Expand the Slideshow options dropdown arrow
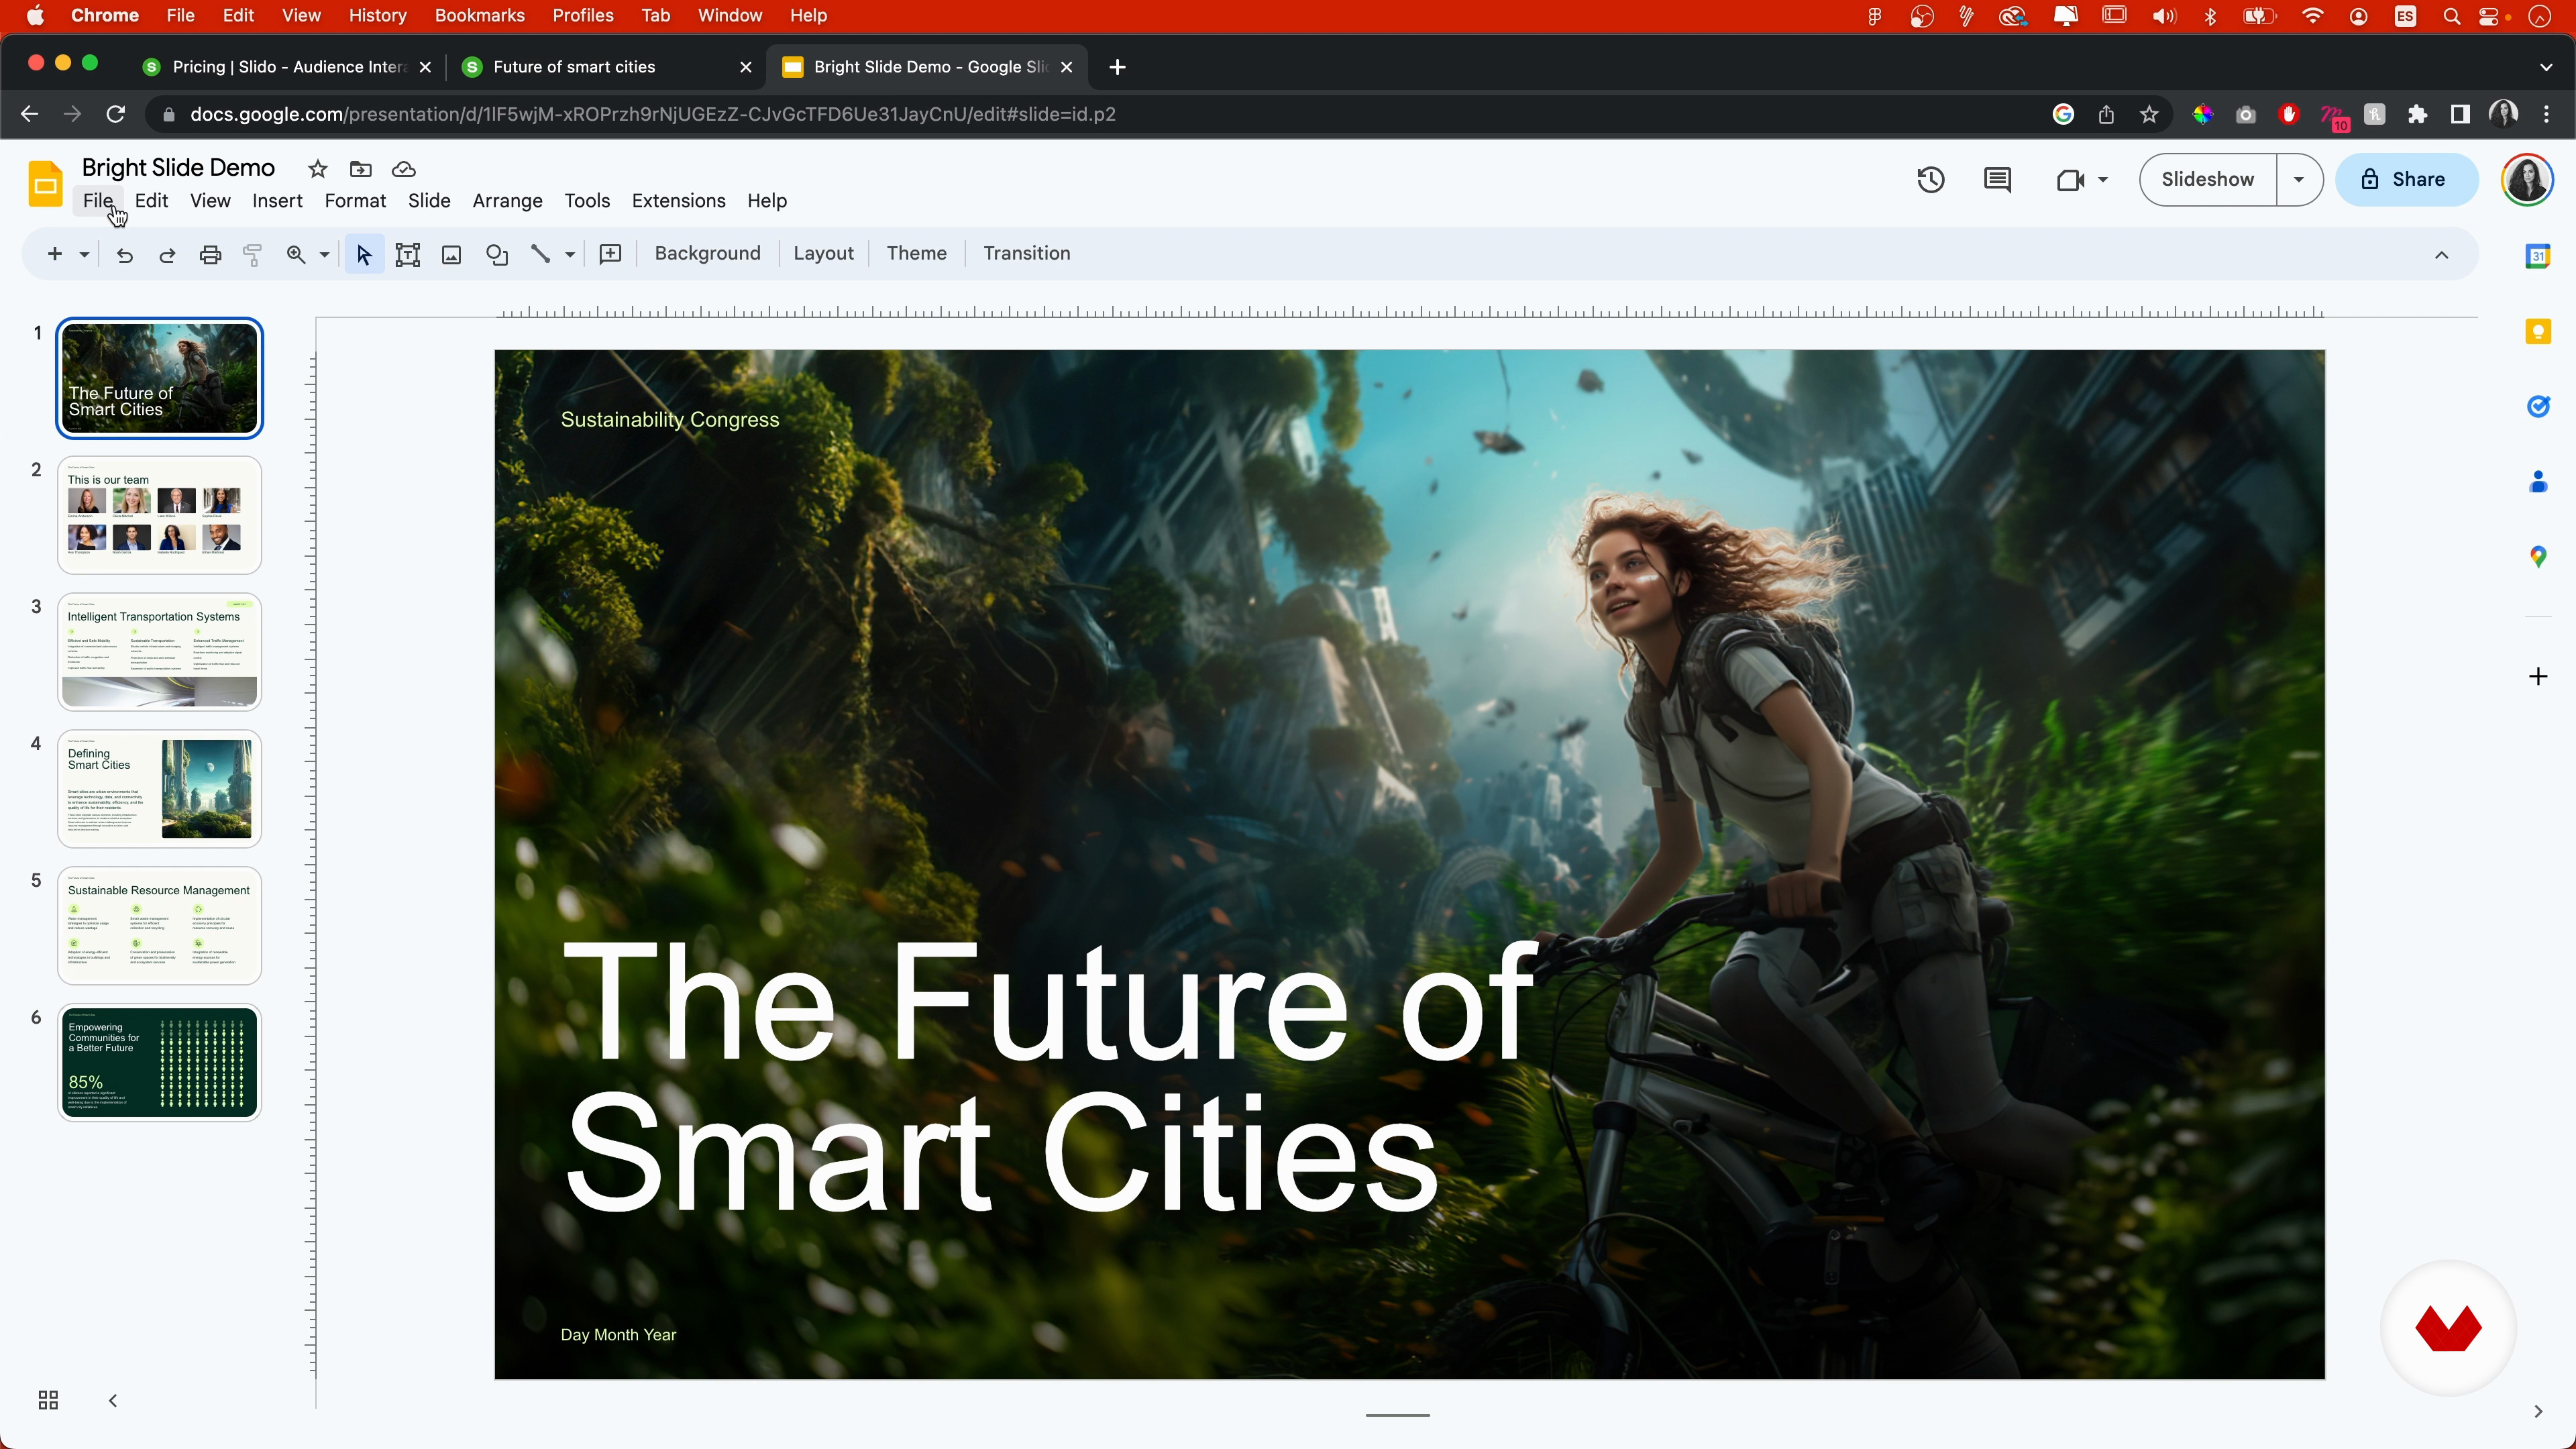 pos(2299,180)
